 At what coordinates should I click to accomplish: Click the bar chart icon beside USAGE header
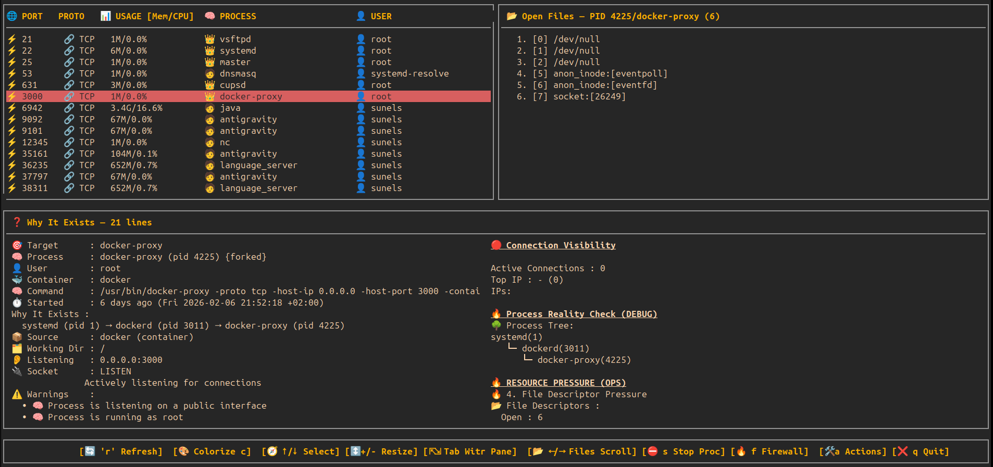pyautogui.click(x=105, y=16)
